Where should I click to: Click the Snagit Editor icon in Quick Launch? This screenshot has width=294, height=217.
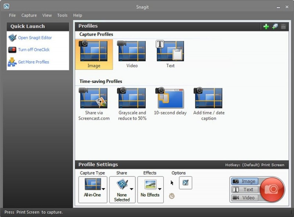pyautogui.click(x=12, y=38)
